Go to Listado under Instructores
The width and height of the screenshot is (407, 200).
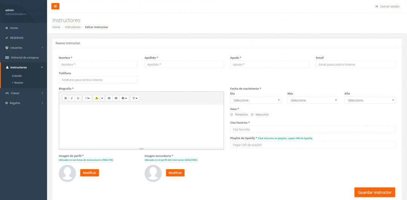(17, 76)
